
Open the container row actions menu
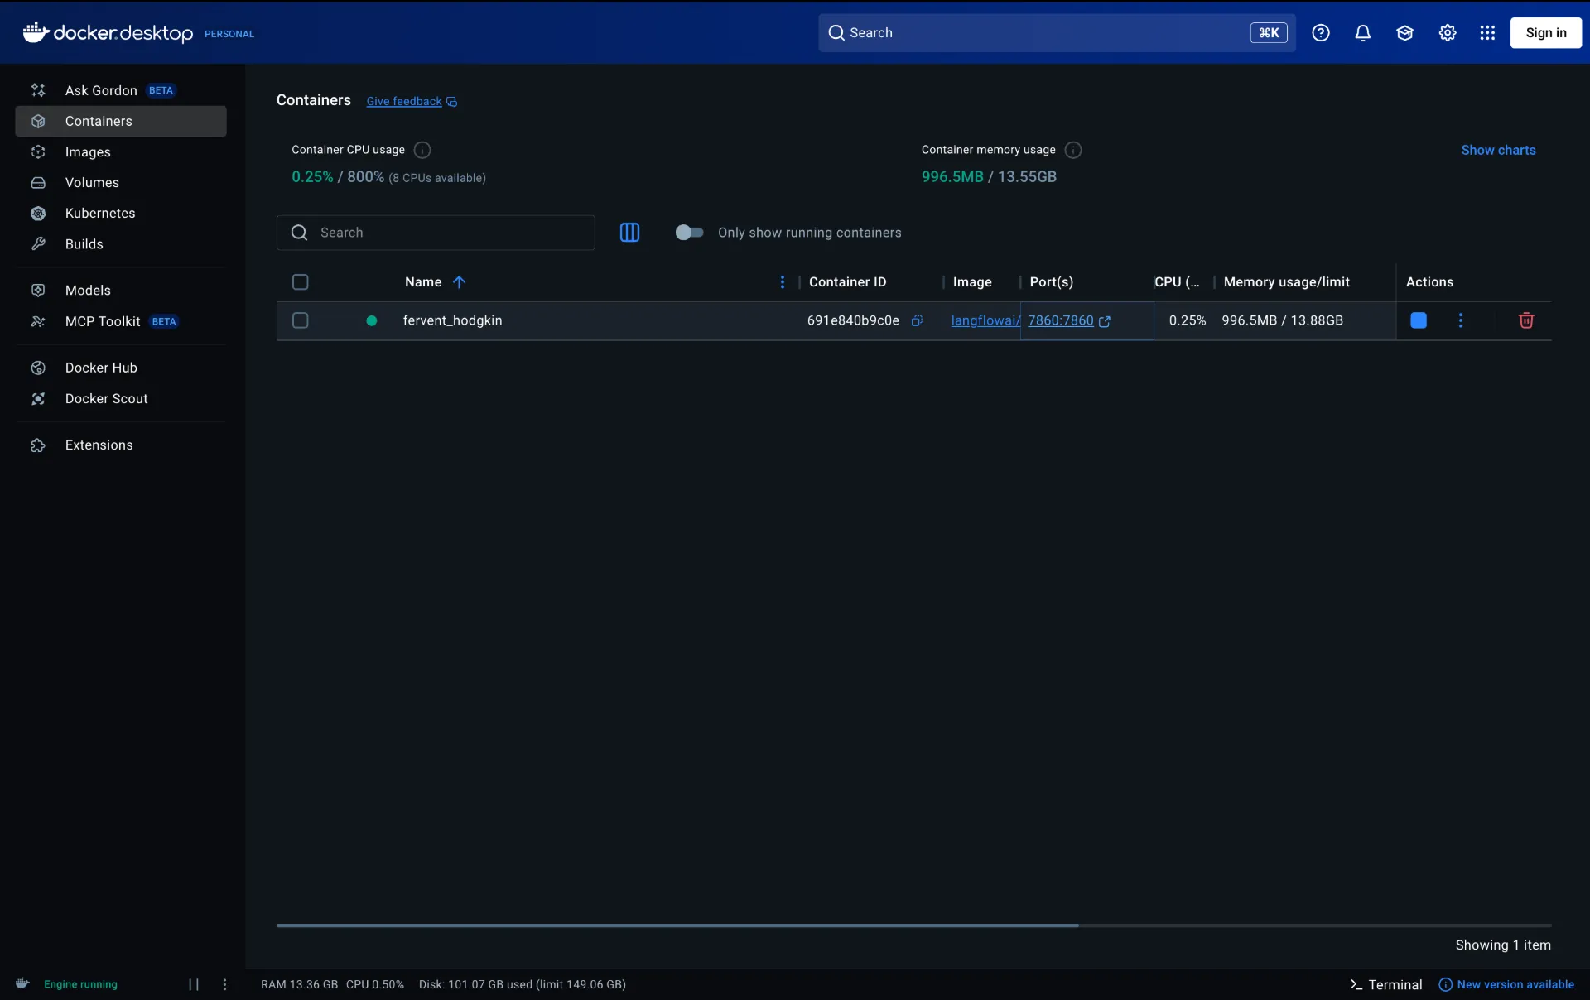pos(1461,320)
